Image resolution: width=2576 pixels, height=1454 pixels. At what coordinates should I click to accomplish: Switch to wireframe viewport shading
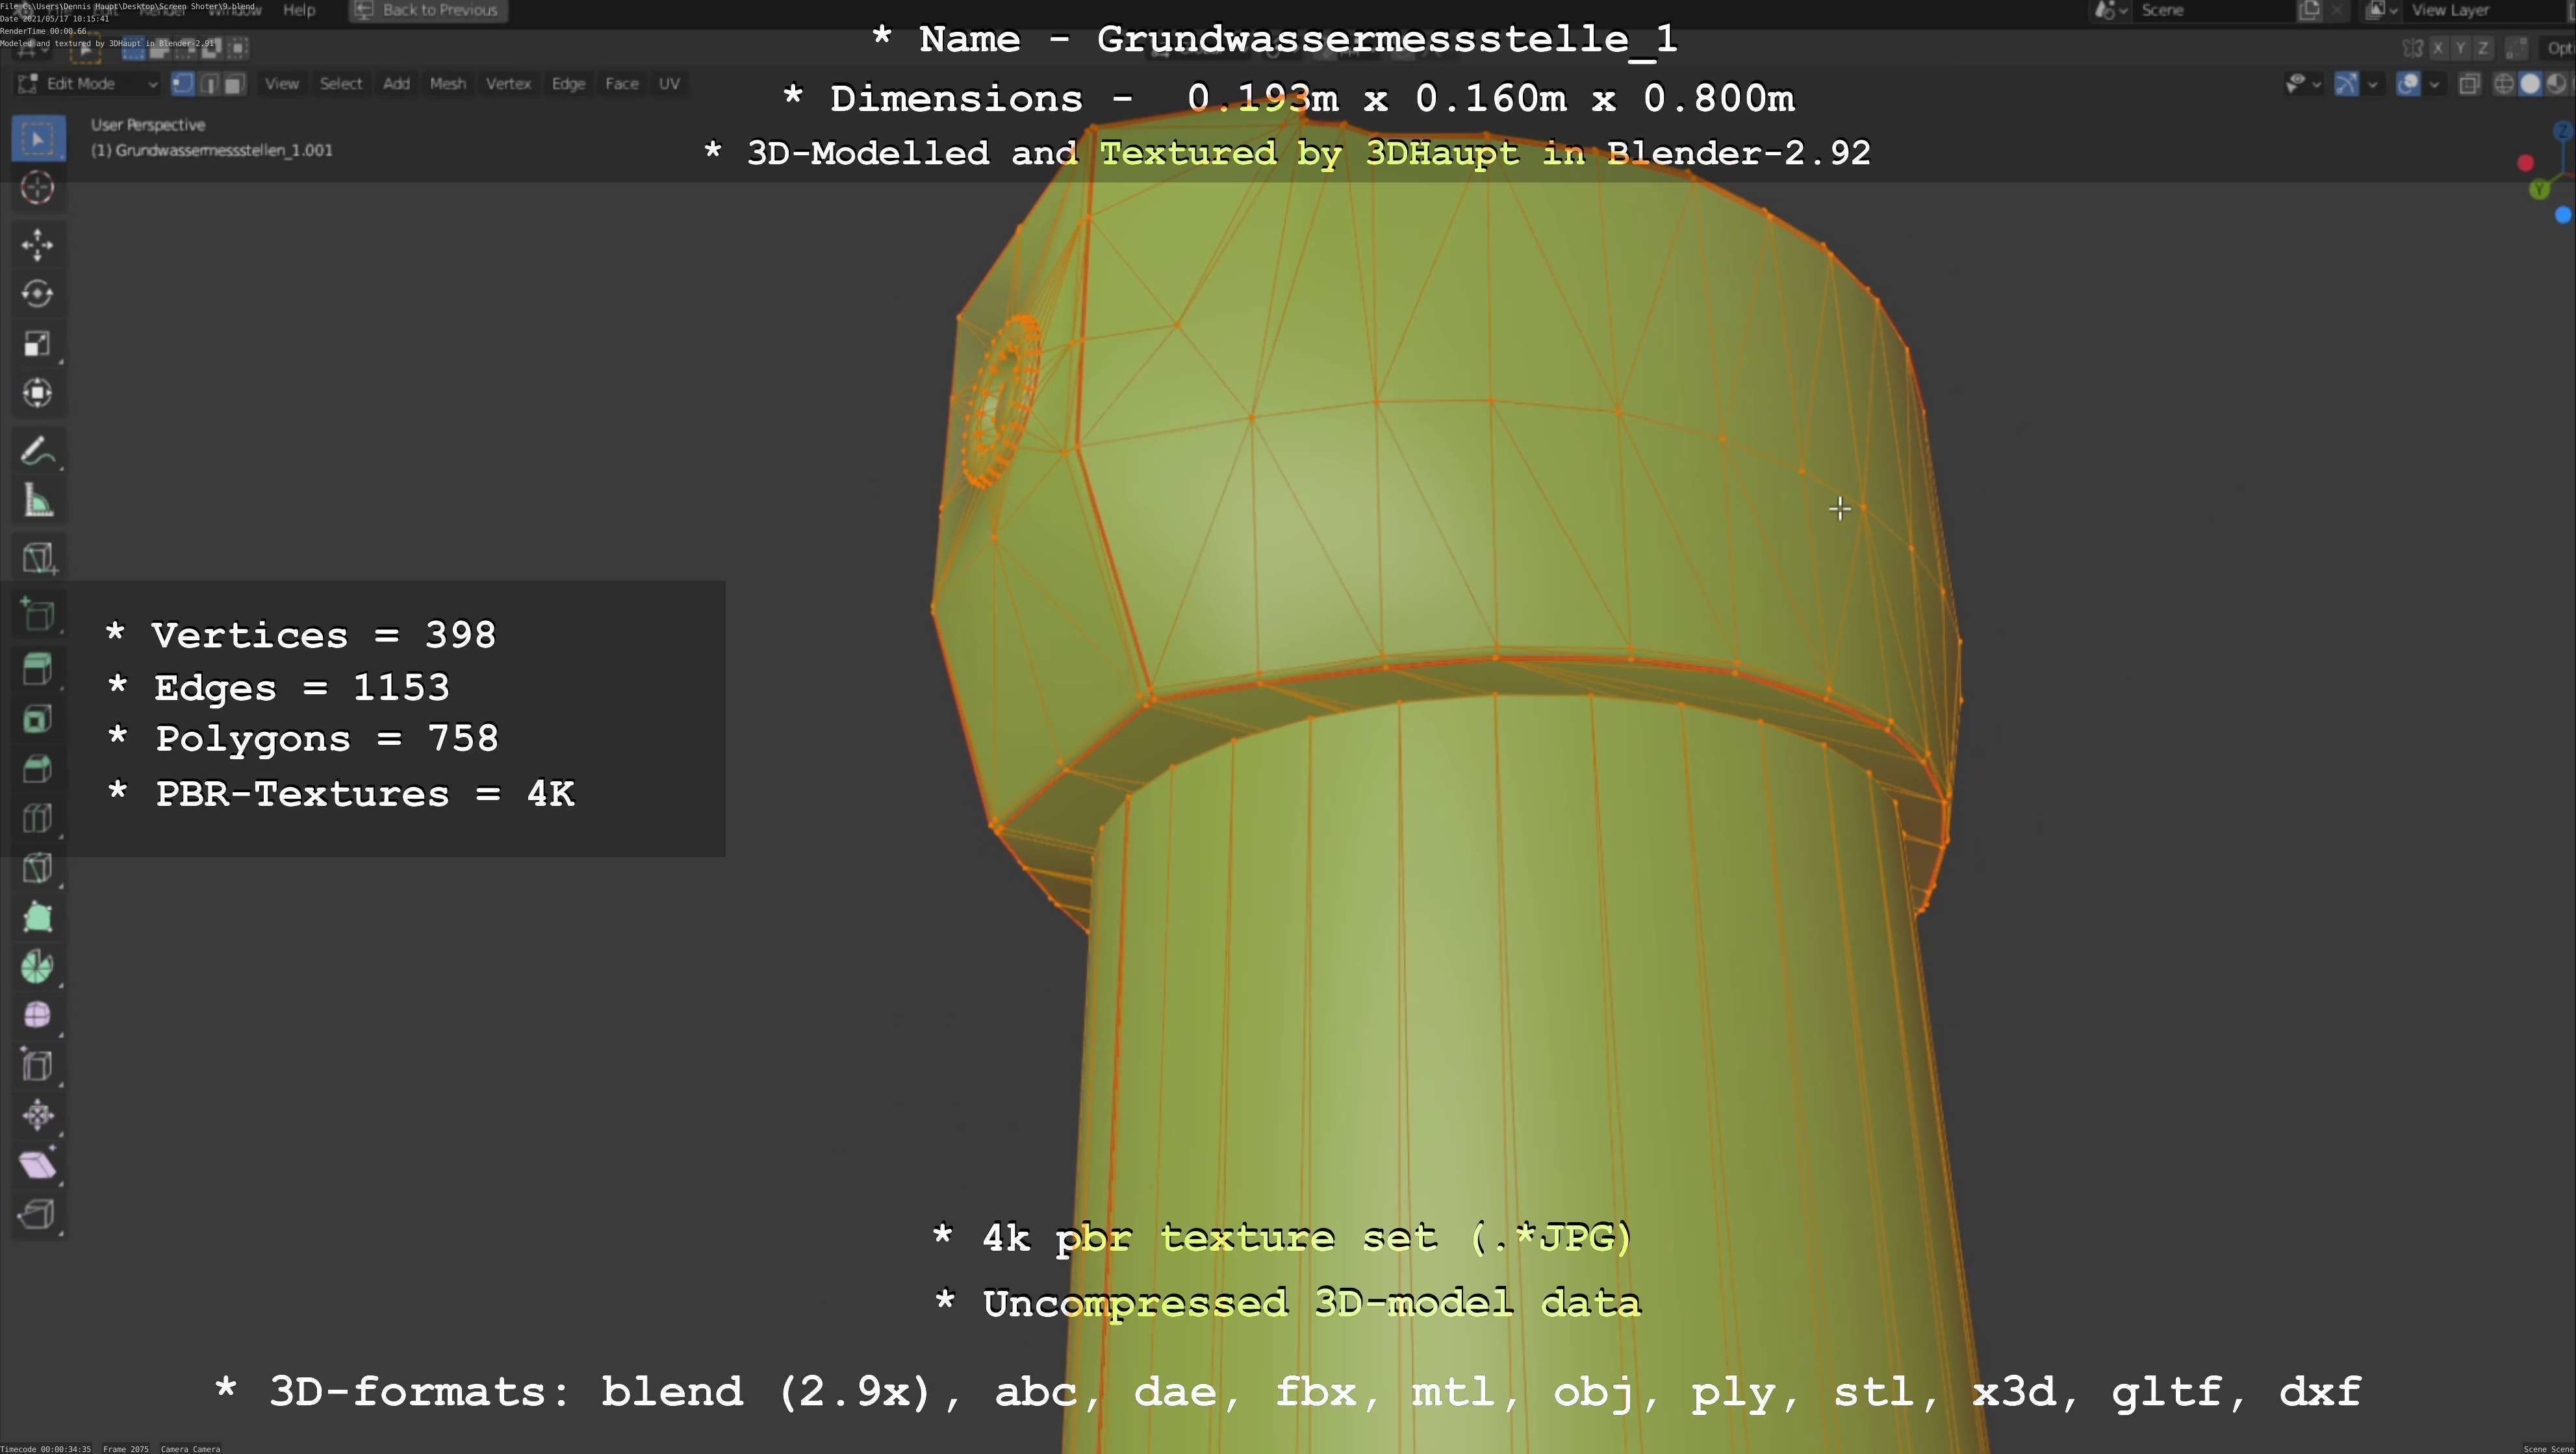pos(2504,84)
